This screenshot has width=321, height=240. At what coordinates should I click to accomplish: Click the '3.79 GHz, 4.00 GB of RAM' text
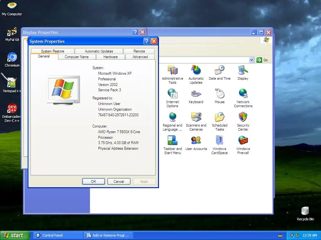coord(118,142)
